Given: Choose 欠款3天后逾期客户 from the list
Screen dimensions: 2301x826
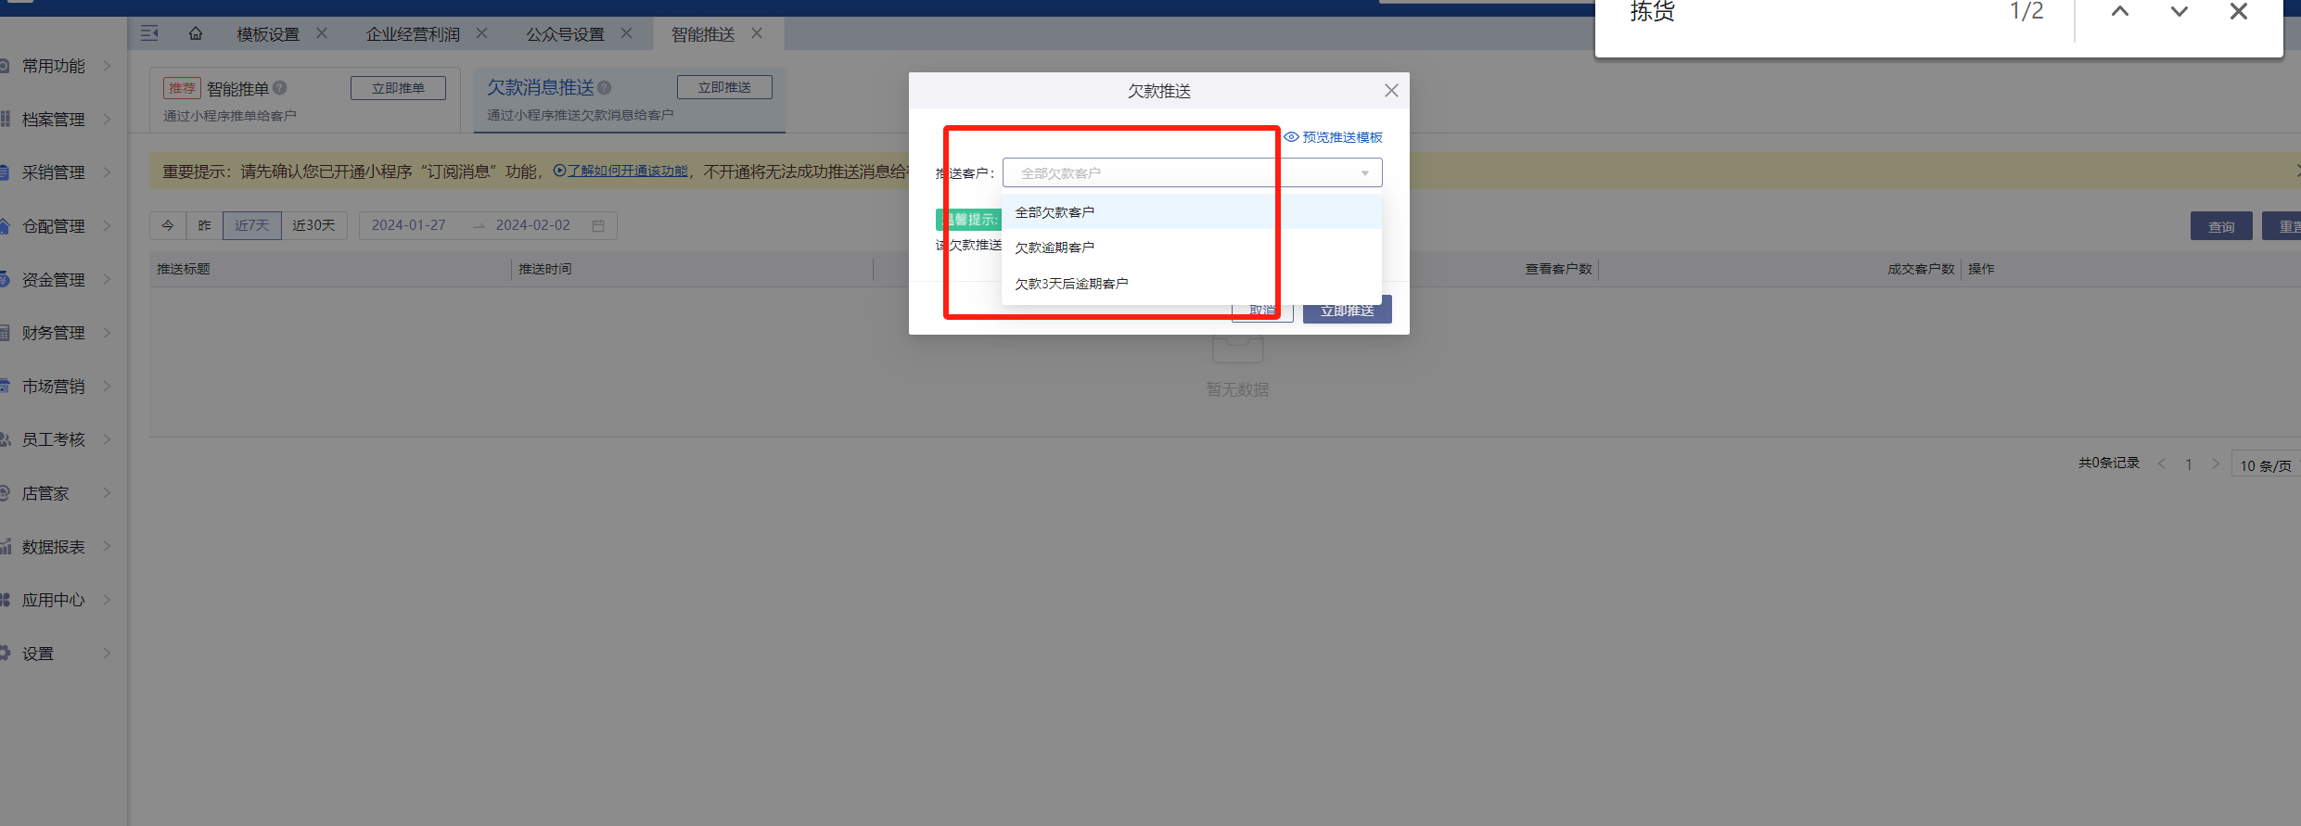Looking at the screenshot, I should 1071,284.
